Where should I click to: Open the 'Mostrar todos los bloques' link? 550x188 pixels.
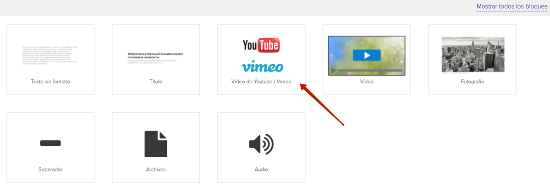512,6
